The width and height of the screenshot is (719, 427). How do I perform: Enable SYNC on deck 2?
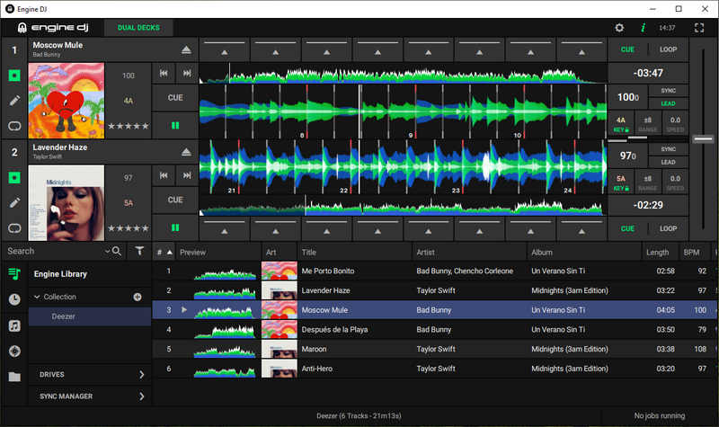coord(668,149)
